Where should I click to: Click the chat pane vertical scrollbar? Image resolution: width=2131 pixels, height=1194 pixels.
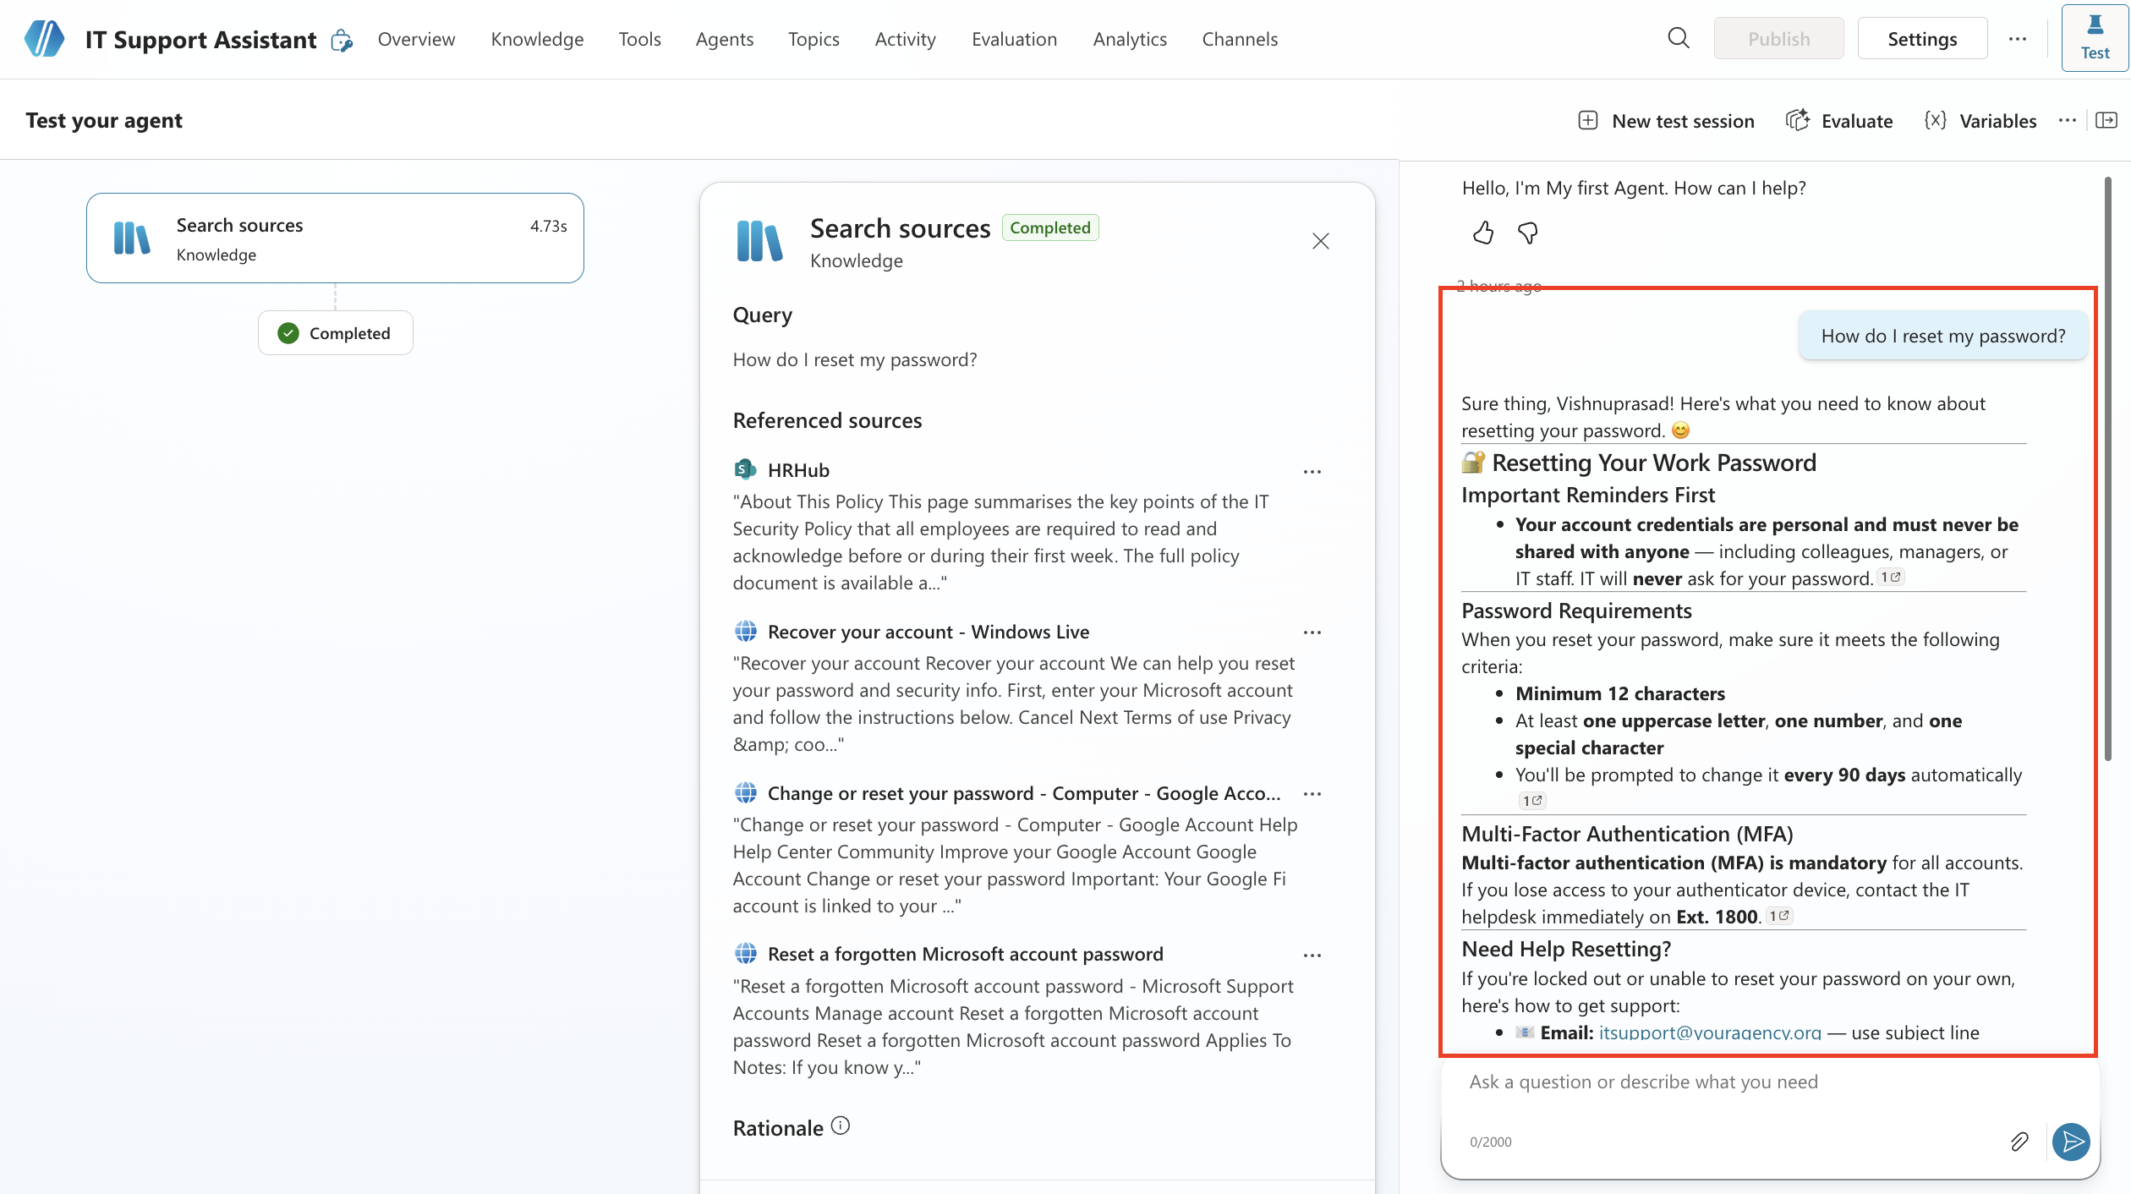(x=2108, y=468)
